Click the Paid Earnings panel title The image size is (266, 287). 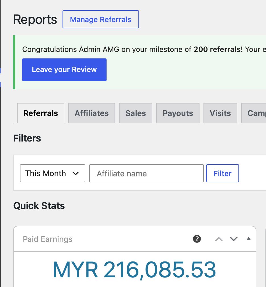[47, 239]
